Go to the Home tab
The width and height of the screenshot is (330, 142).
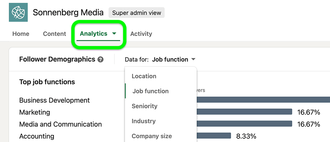click(21, 34)
